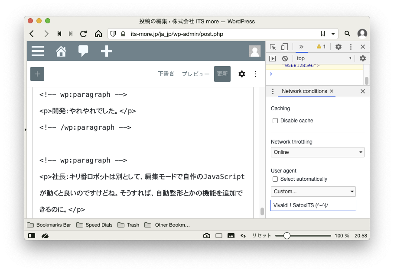
Task: Adjust the page zoom slider
Action: coord(287,236)
